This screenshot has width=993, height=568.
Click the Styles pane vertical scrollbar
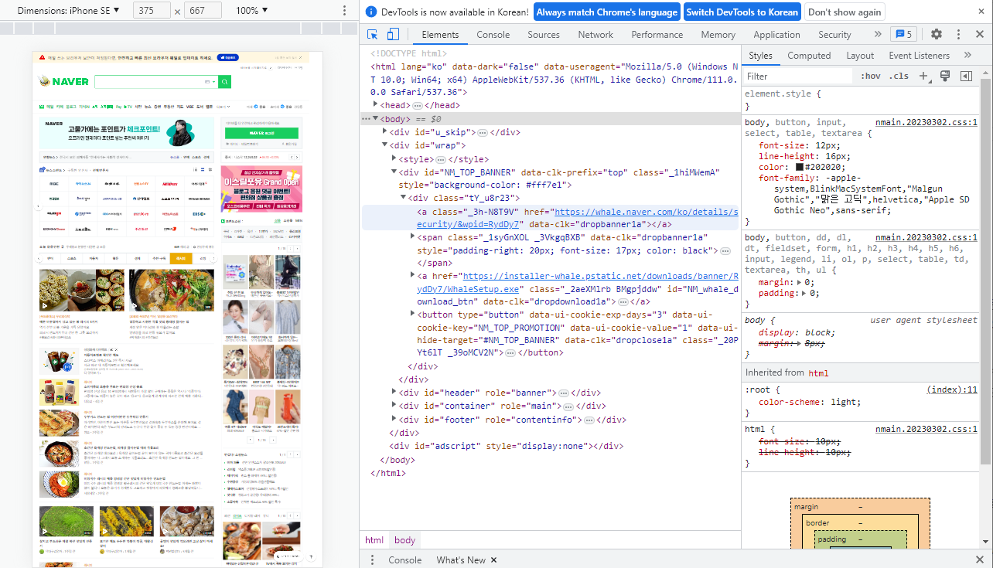[x=985, y=270]
